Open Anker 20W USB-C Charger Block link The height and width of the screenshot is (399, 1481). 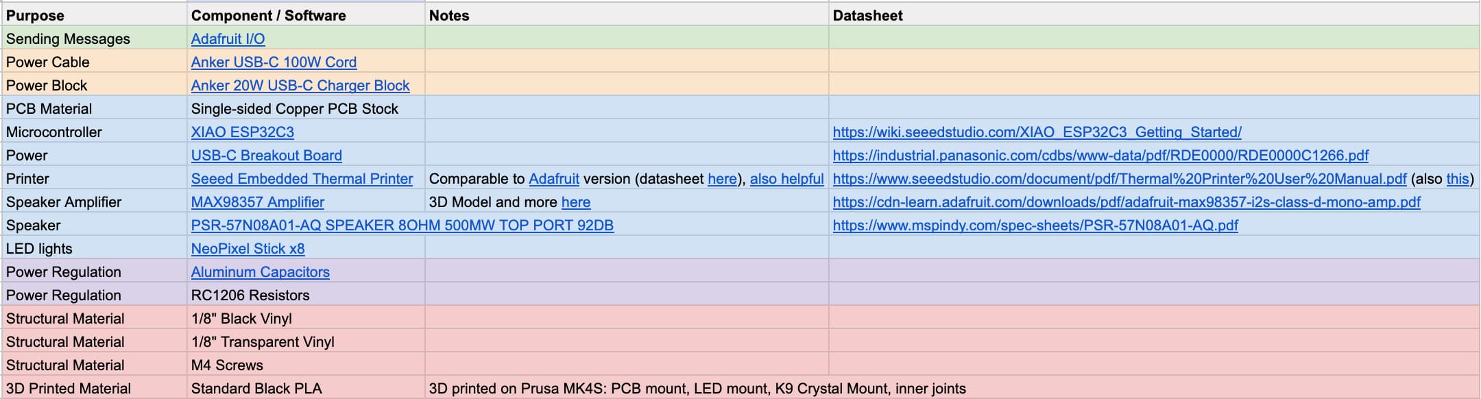coord(300,86)
